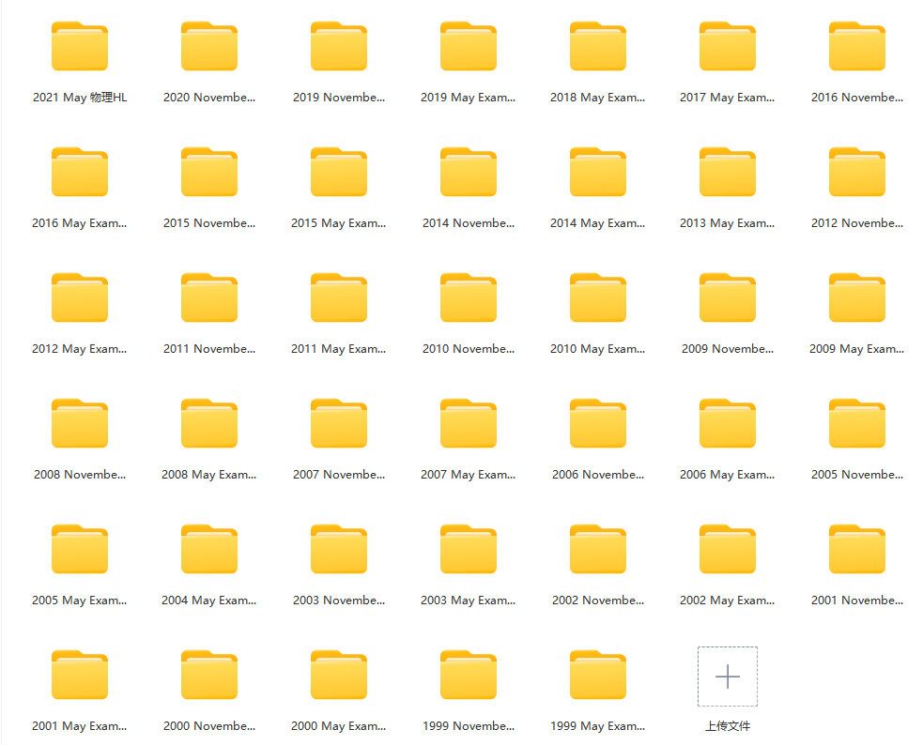Open the 2015 November folder icon

209,172
